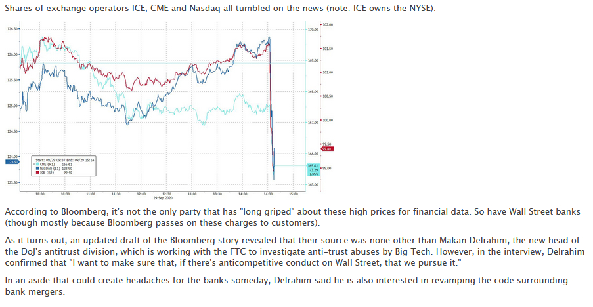Click the 15:00 time axis marker
Image resolution: width=593 pixels, height=307 pixels.
coord(293,194)
